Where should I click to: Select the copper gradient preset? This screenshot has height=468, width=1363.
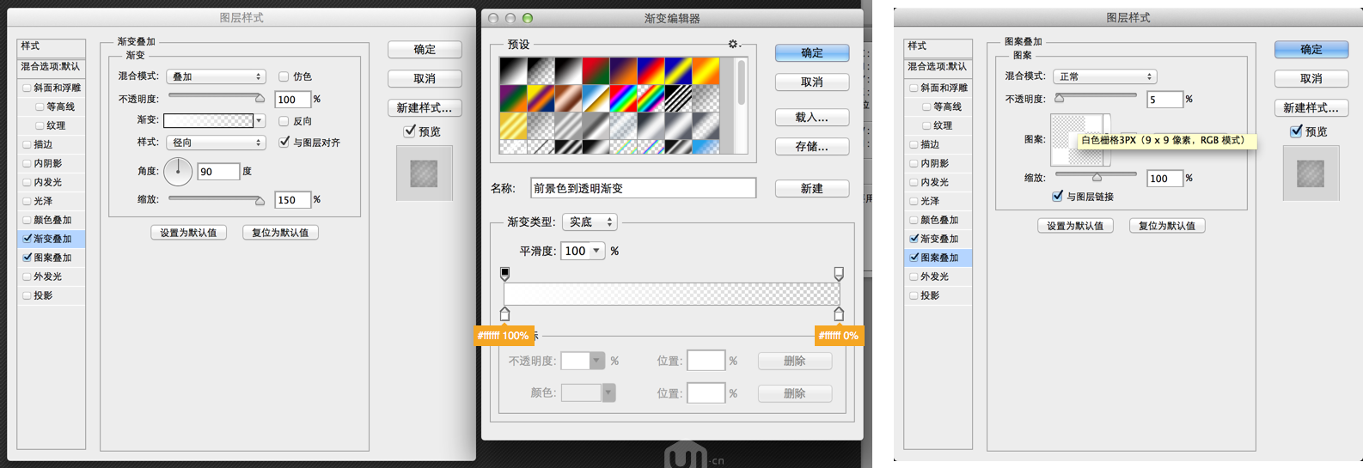click(568, 98)
